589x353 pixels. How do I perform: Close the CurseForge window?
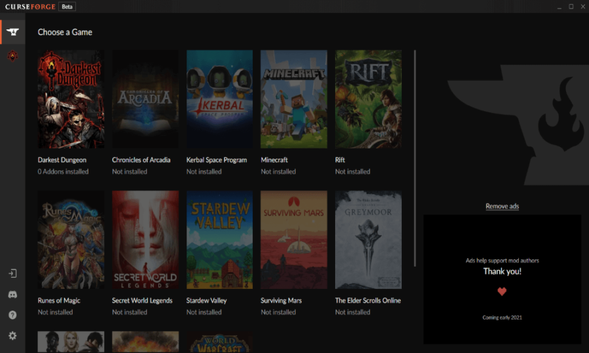tap(583, 7)
